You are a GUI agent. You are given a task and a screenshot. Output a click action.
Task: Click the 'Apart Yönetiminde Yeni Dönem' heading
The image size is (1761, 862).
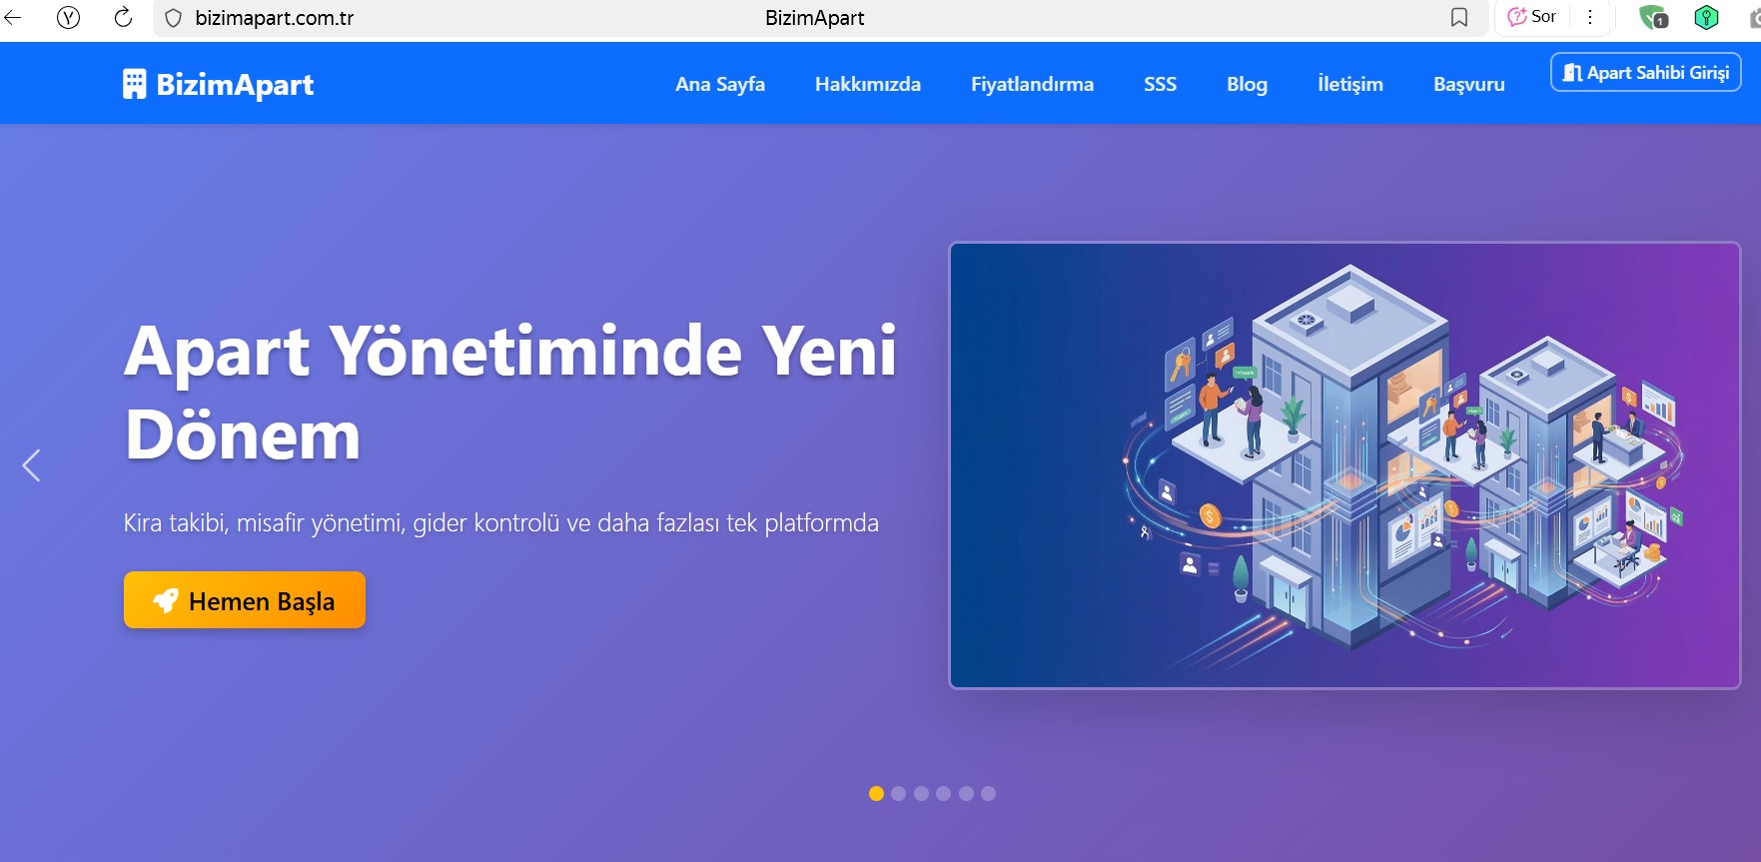pyautogui.click(x=510, y=393)
